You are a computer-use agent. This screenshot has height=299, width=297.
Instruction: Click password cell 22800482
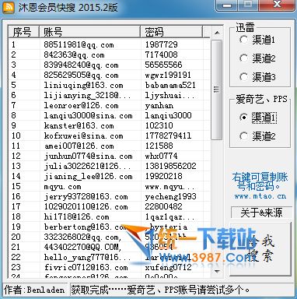163,206
